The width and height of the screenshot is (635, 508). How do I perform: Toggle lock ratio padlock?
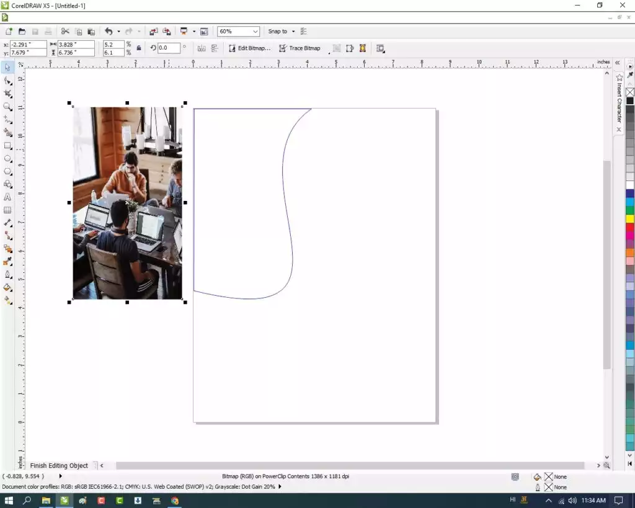pyautogui.click(x=139, y=48)
